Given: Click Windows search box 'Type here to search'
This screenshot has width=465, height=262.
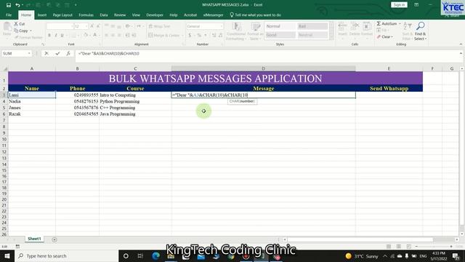Looking at the screenshot, I should click(66, 255).
